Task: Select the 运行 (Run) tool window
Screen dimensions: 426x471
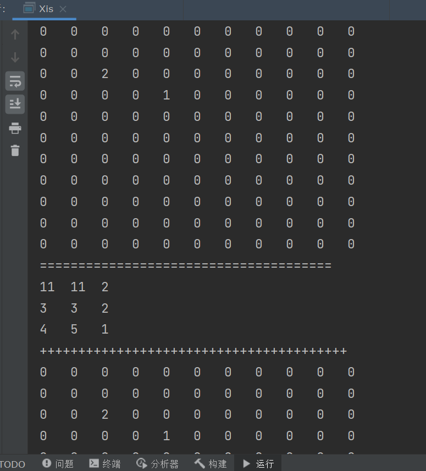Action: point(258,464)
